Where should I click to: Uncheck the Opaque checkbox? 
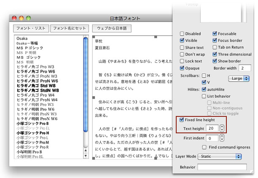tap(182, 68)
